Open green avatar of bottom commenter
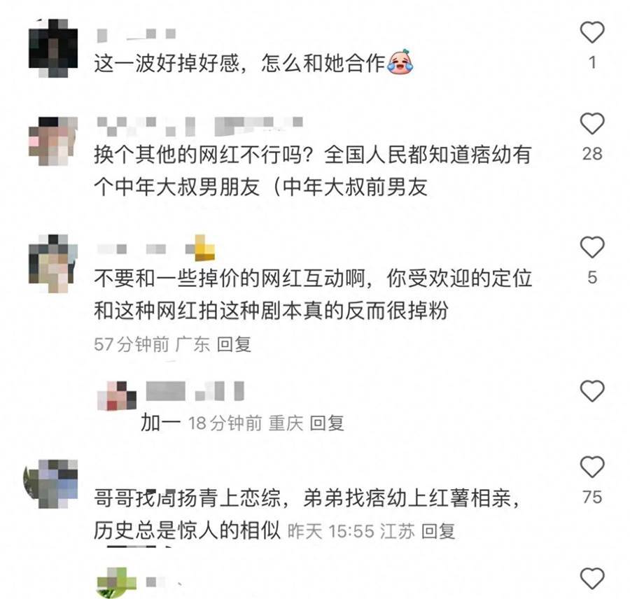This screenshot has width=630, height=599. click(117, 582)
